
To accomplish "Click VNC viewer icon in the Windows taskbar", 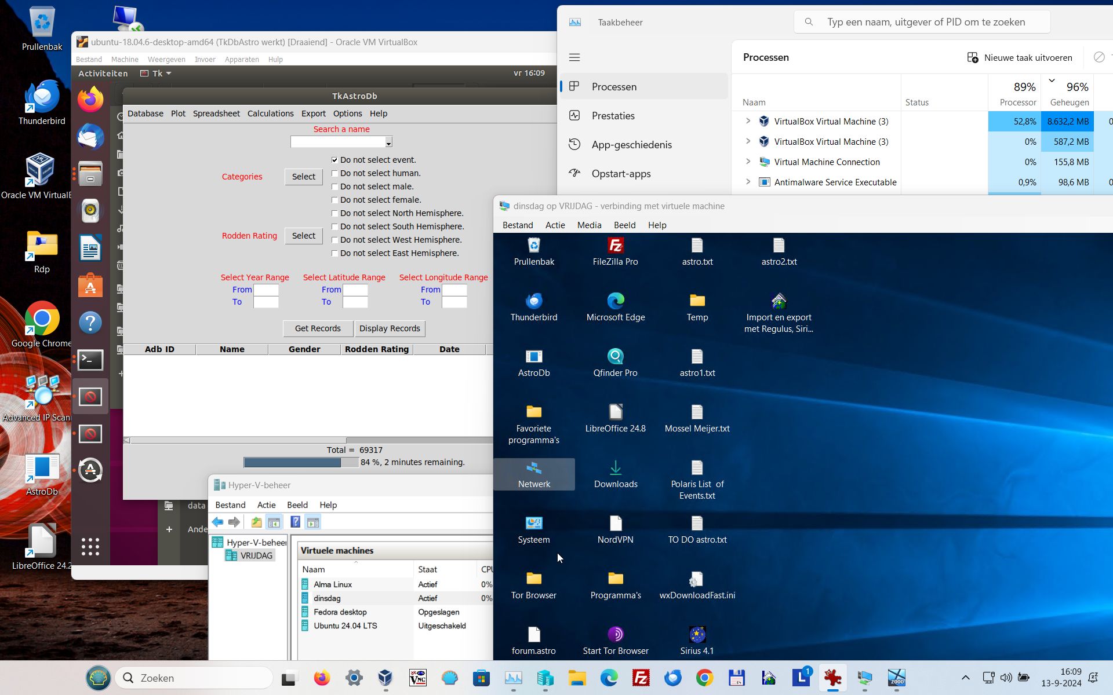I will tap(417, 678).
